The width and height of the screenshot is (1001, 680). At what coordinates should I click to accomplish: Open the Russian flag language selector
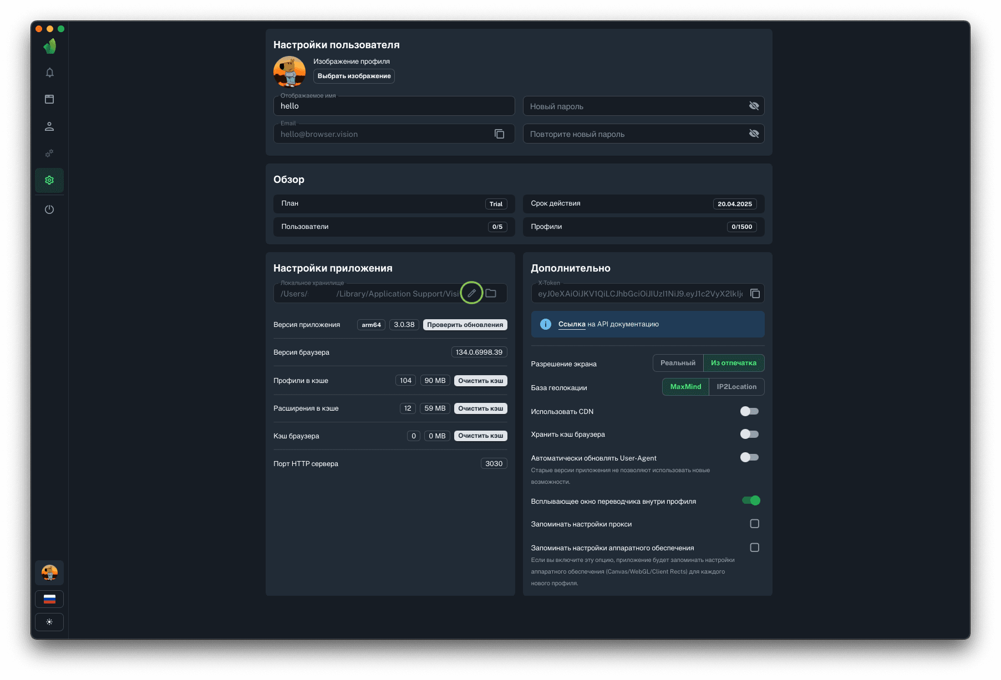tap(49, 599)
